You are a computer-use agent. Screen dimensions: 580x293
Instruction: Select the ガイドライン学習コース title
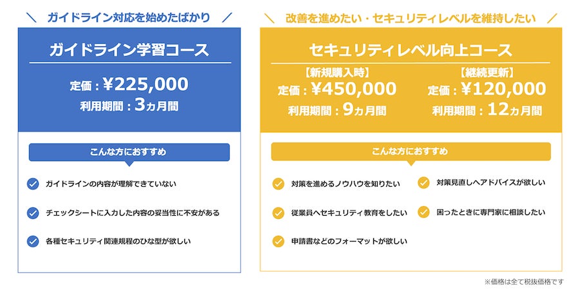(129, 50)
